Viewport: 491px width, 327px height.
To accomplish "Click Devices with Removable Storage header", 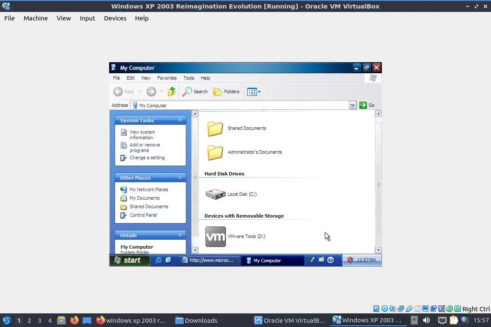I will 244,216.
